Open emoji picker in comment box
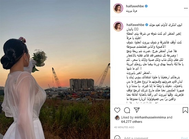189x139 pixels. coord(117,138)
